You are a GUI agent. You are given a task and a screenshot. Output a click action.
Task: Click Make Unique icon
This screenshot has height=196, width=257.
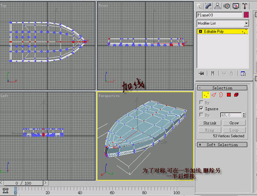click(224, 74)
